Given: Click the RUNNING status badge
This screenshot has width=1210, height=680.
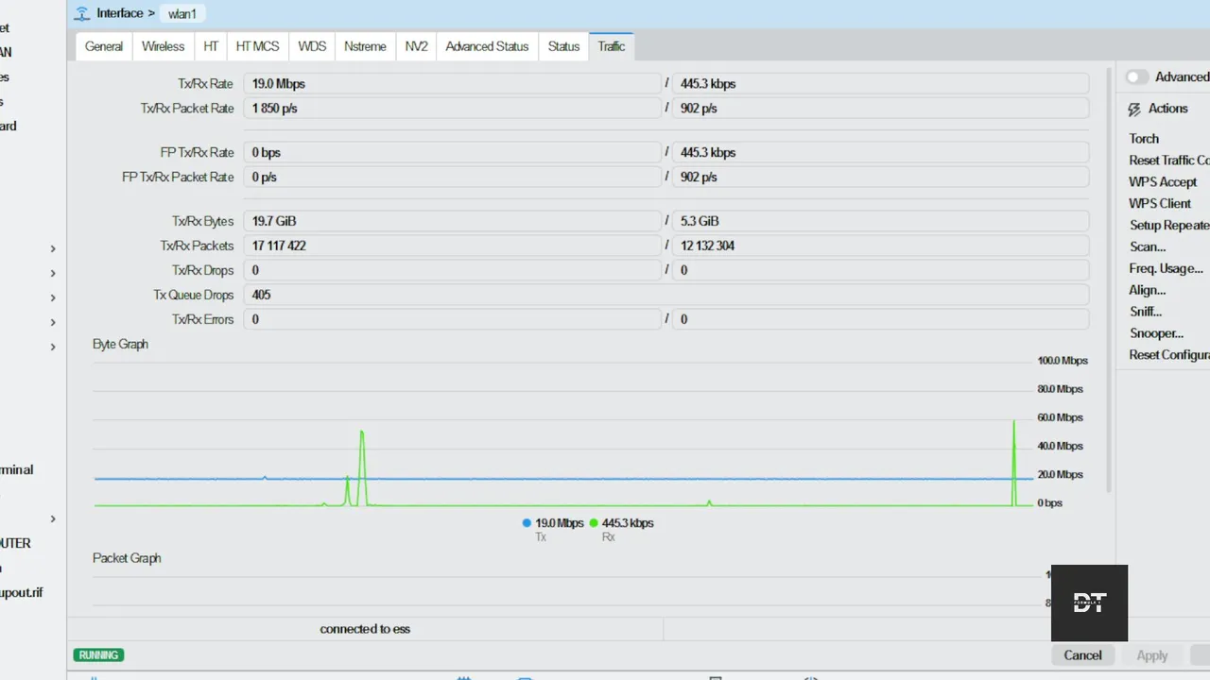Looking at the screenshot, I should tap(98, 655).
